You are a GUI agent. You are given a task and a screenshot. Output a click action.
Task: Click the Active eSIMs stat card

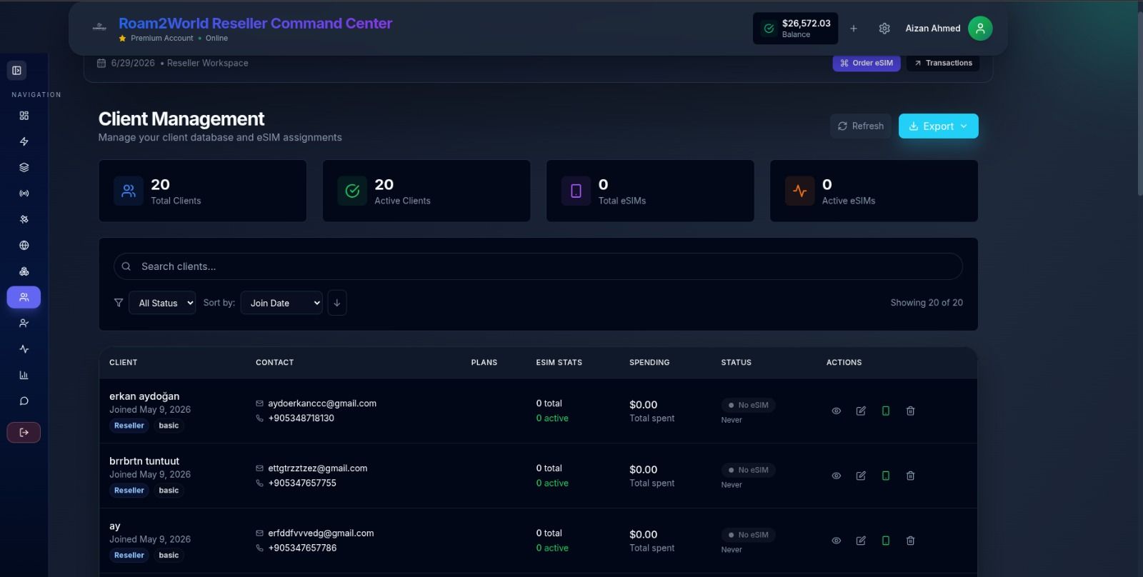point(874,191)
